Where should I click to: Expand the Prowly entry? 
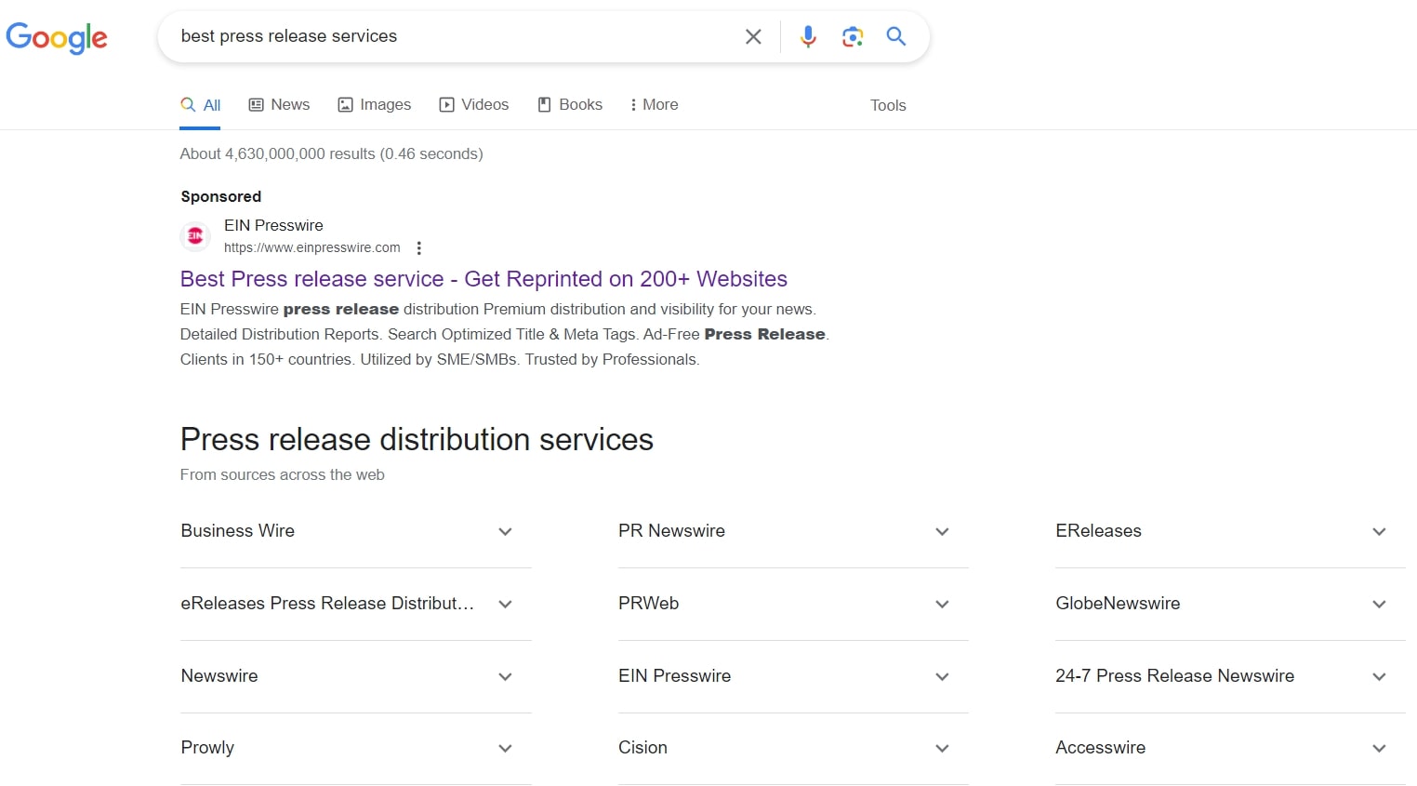tap(355, 748)
